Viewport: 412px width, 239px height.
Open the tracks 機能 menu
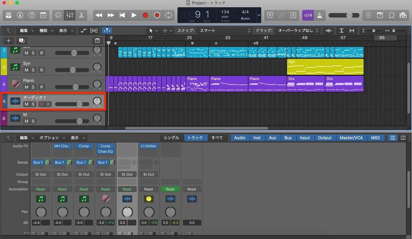click(46, 31)
